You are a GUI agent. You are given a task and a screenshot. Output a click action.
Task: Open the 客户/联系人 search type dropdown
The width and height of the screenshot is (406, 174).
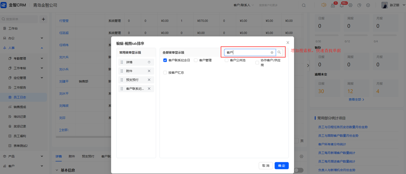(x=244, y=5)
